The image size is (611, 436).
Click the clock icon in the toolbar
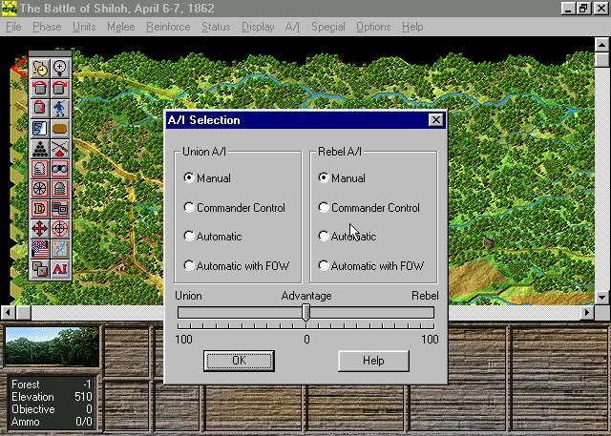(40, 68)
